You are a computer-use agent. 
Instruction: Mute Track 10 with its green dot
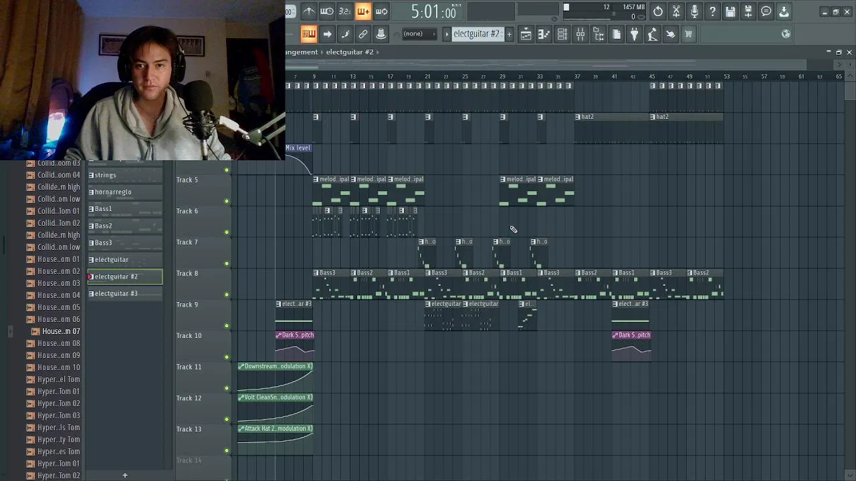[x=227, y=357]
